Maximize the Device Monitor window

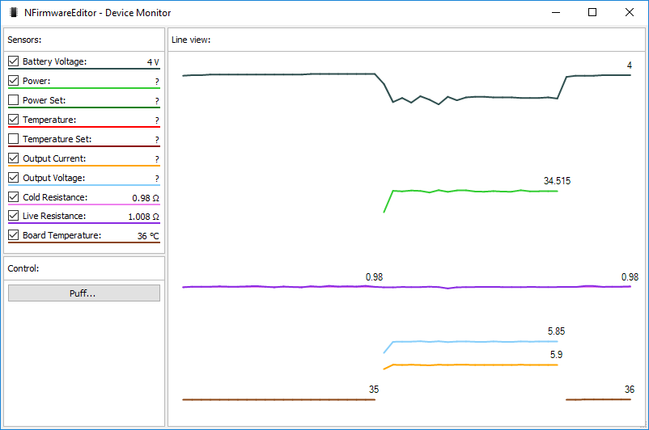[592, 12]
